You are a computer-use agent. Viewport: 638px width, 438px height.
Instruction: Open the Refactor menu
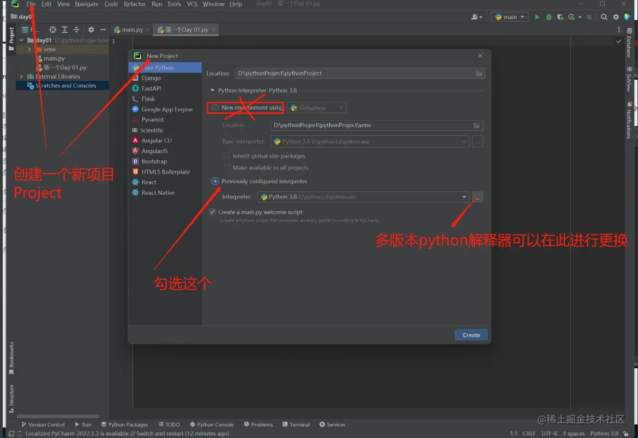click(x=134, y=4)
